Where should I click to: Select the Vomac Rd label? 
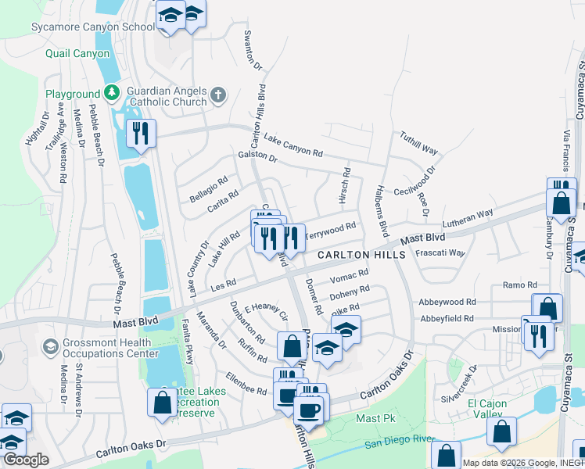coord(350,276)
